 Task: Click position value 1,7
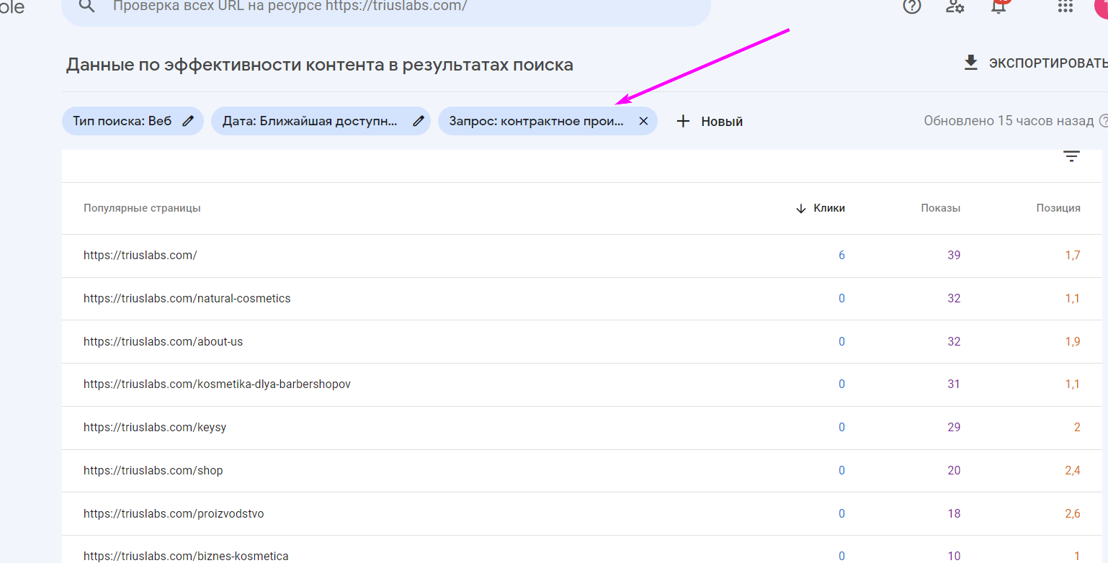[1073, 256]
